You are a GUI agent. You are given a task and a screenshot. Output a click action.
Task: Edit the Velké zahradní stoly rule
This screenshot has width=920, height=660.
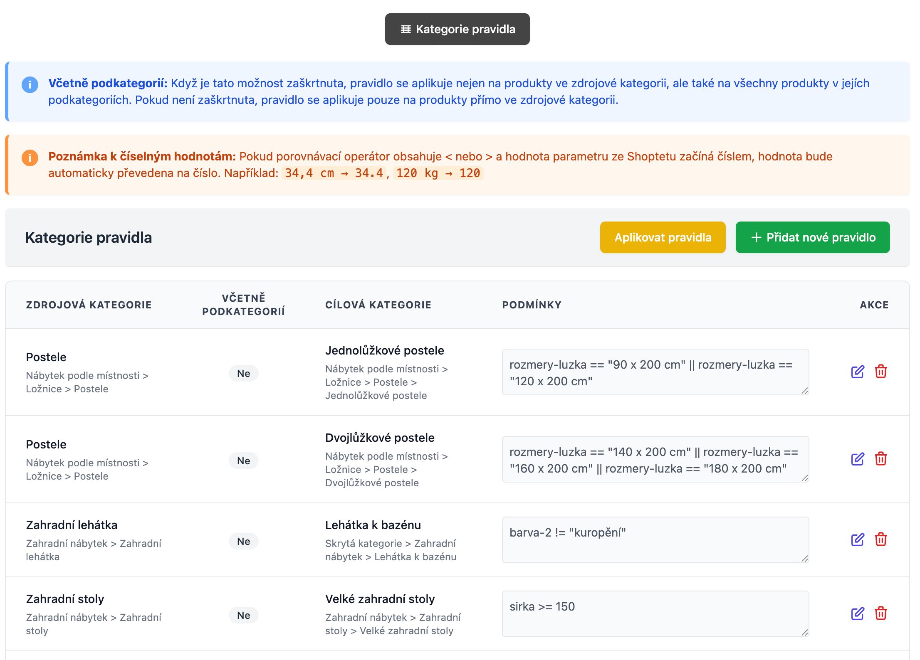click(x=857, y=613)
